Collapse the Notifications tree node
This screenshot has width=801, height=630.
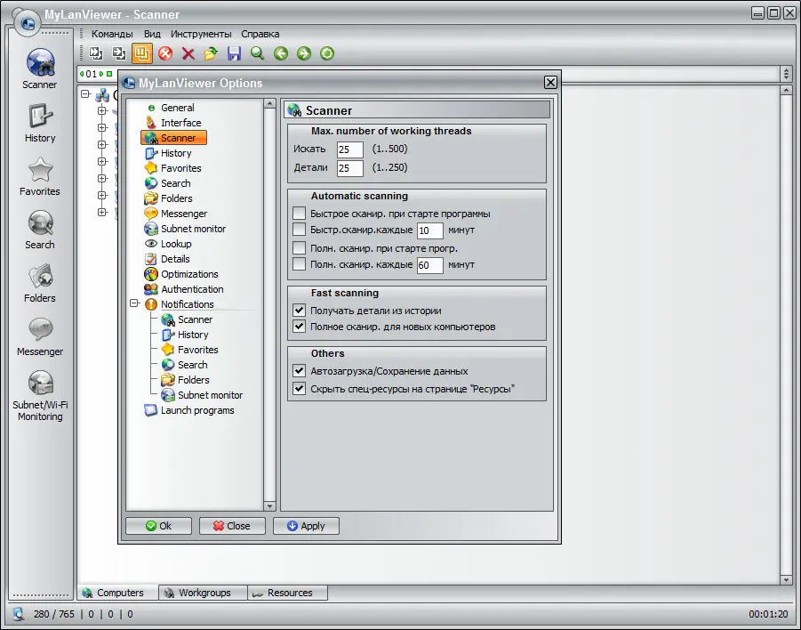click(x=134, y=303)
